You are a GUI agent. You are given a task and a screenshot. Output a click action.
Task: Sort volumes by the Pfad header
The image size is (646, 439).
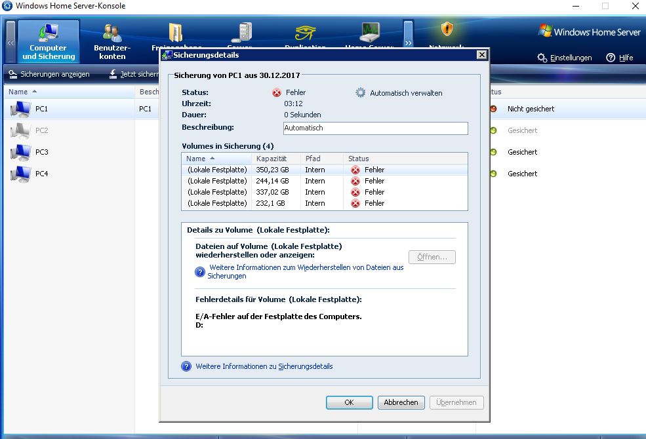click(x=322, y=159)
